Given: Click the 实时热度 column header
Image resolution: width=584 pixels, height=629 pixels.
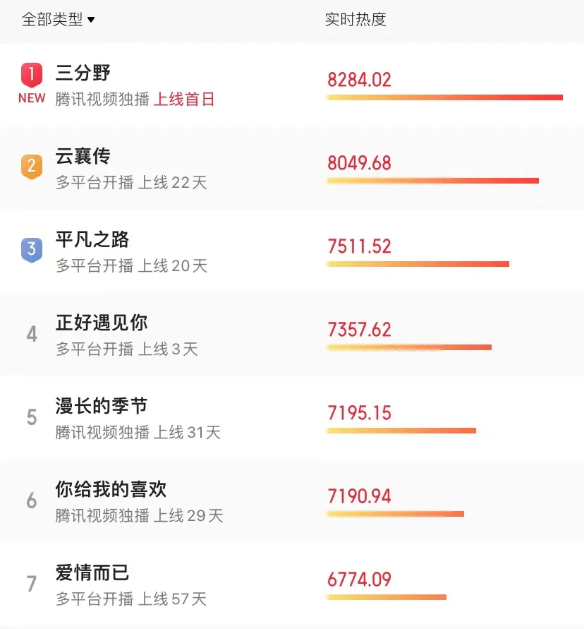Looking at the screenshot, I should point(355,19).
